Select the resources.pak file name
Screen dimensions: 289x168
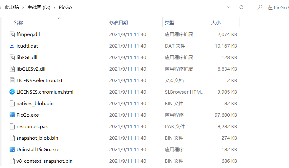(32, 127)
